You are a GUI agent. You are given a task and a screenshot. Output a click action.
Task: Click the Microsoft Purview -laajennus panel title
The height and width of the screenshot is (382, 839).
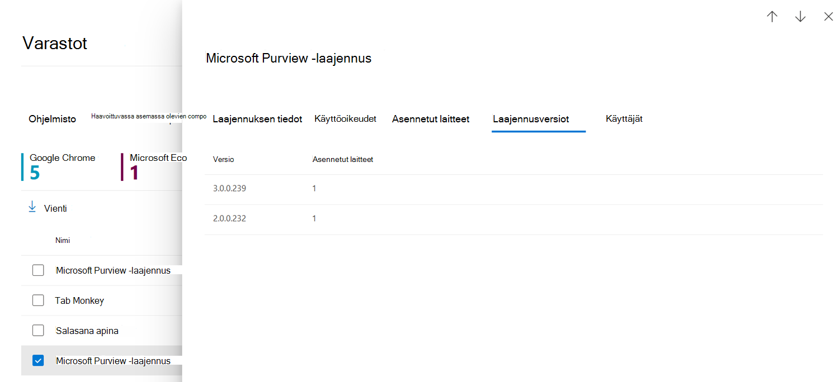coord(289,58)
